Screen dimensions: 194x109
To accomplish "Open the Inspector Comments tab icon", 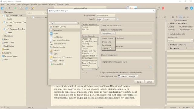I will tap(188, 17).
